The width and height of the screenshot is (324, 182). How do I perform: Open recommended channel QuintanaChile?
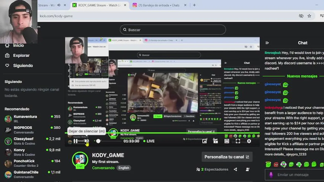(x=32, y=174)
